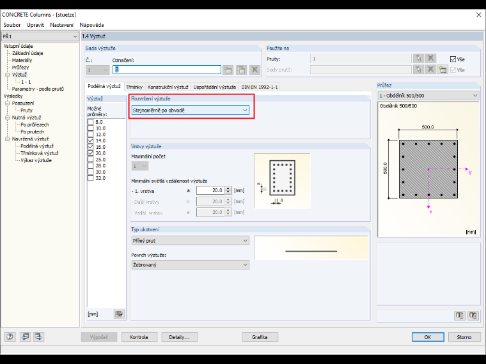Select Základní údaje in the tree

pyautogui.click(x=27, y=53)
